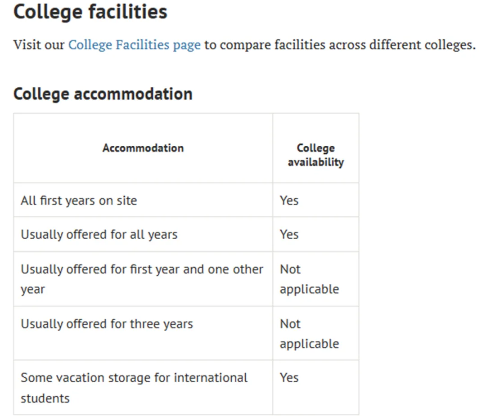This screenshot has width=486, height=416.
Task: Click the College facilities heading
Action: point(90,12)
